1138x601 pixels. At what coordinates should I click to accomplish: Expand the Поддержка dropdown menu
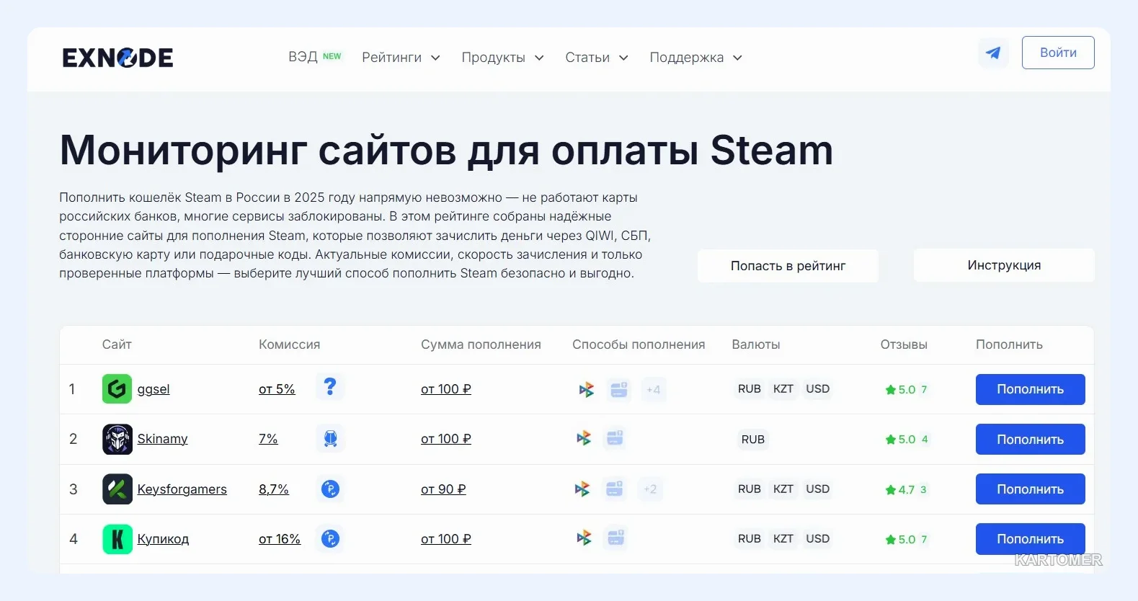click(695, 58)
